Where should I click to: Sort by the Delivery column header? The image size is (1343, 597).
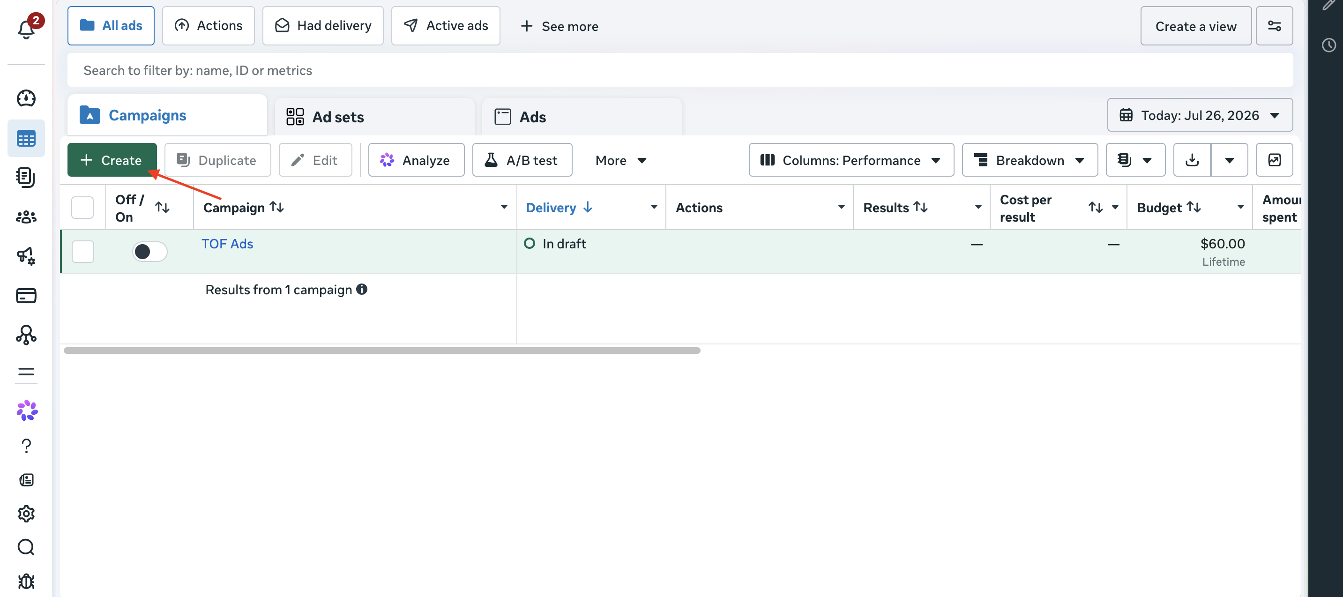pyautogui.click(x=560, y=208)
